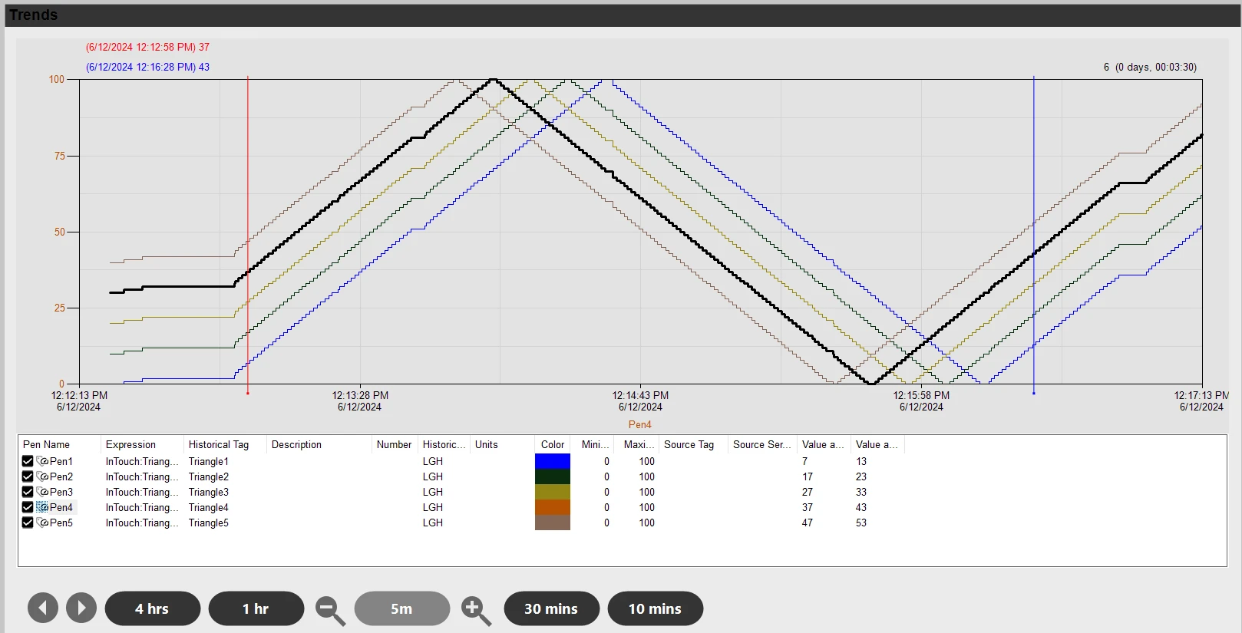Click the Trends title bar text
1242x633 pixels.
[x=33, y=15]
